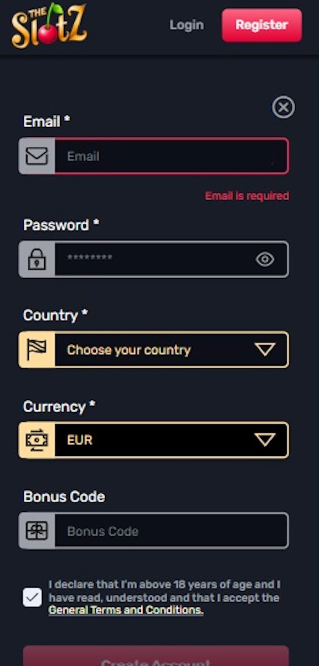319x666 pixels.
Task: Click the Create Account button
Action: (156, 656)
